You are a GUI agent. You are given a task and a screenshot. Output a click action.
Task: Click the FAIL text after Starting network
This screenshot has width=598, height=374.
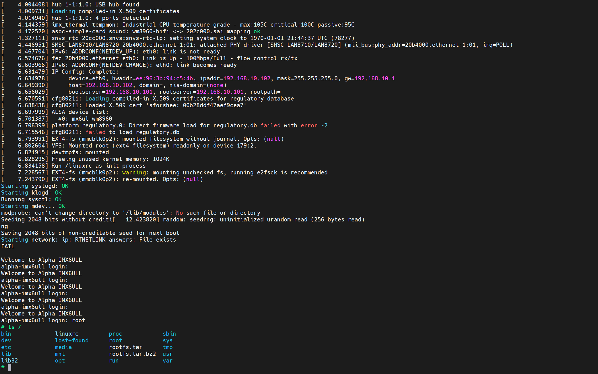click(x=8, y=246)
